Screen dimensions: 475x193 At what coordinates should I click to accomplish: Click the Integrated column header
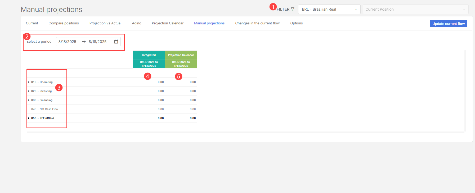pos(149,55)
